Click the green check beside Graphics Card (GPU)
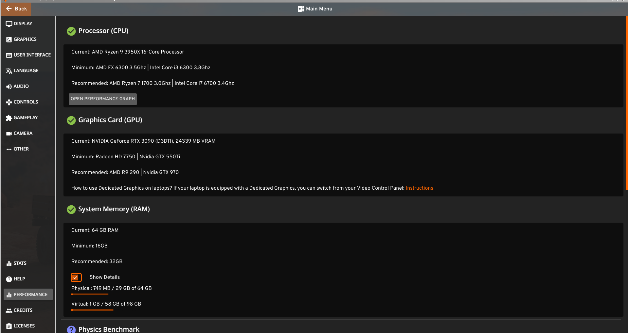This screenshot has height=333, width=628. (71, 120)
